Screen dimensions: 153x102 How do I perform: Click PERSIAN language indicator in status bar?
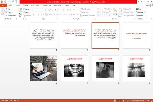(16, 100)
